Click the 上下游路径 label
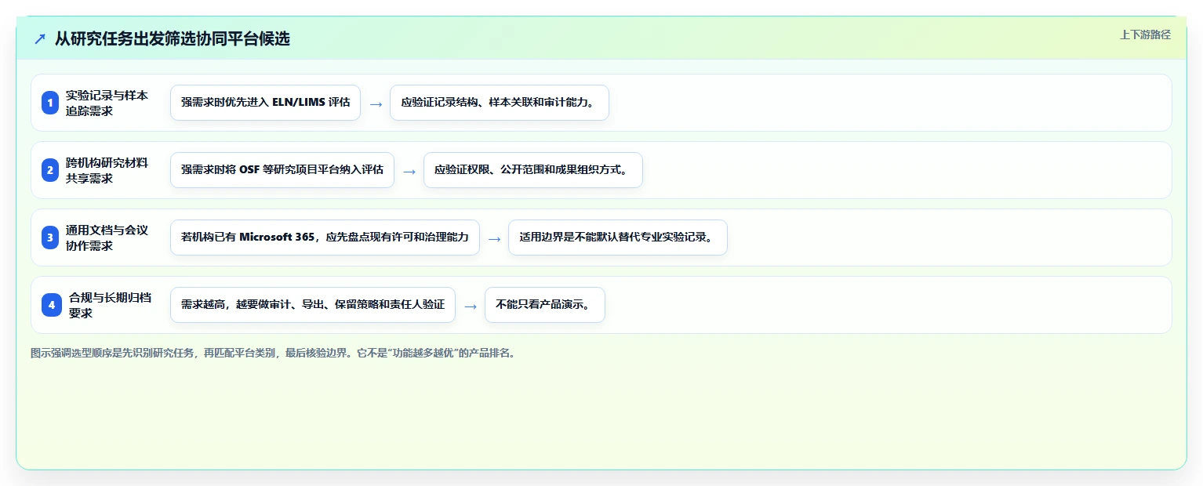The height and width of the screenshot is (486, 1203). 1145,34
